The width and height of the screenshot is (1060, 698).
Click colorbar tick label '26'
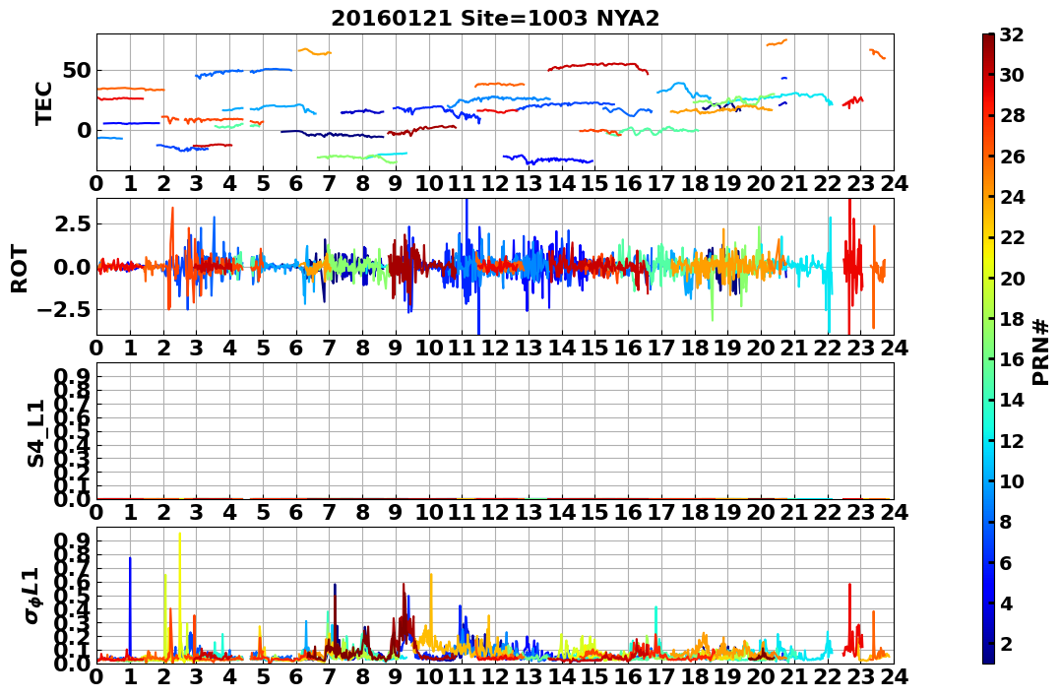[1012, 157]
